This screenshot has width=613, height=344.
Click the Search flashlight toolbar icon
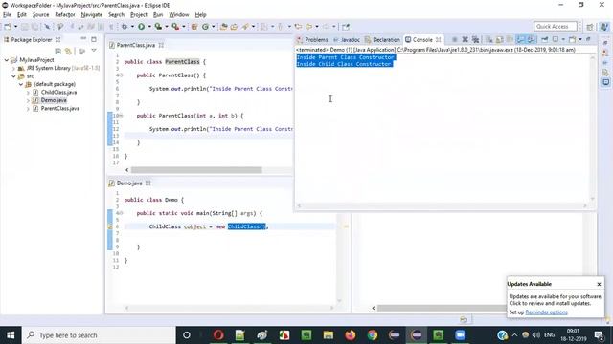245,27
